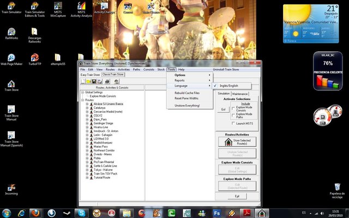The width and height of the screenshot is (349, 218).
Task: Click the save disk icon in toolbar
Action: 93,81
